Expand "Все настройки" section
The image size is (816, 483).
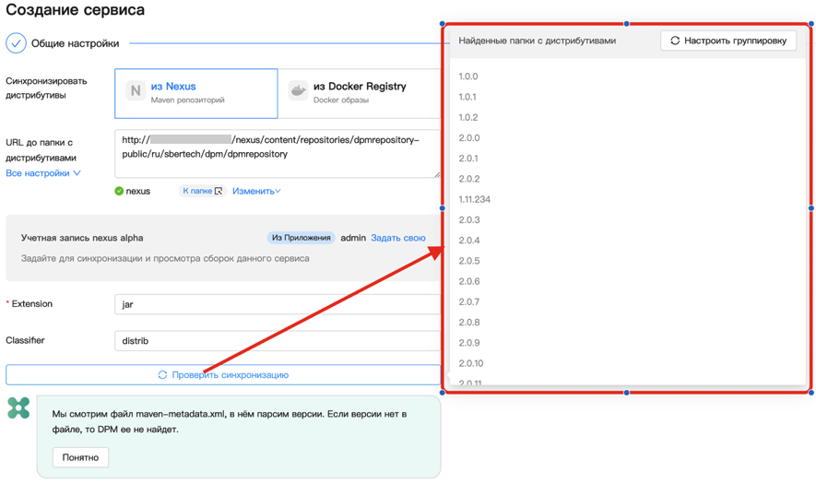[42, 173]
